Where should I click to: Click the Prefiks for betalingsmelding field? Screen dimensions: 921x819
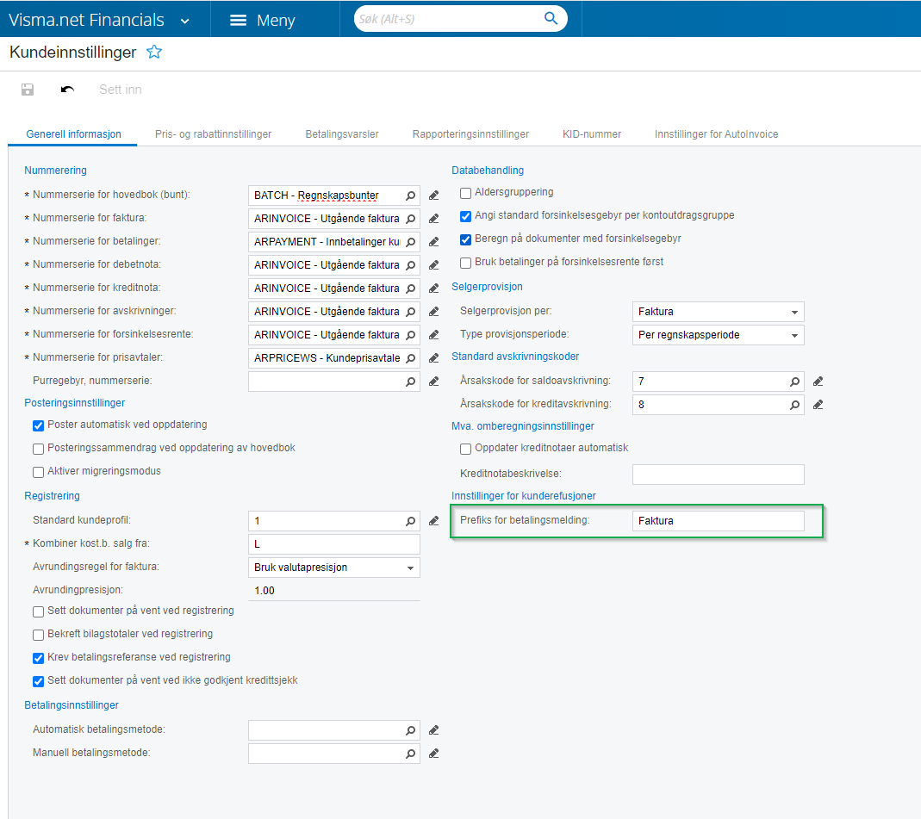[x=718, y=521]
